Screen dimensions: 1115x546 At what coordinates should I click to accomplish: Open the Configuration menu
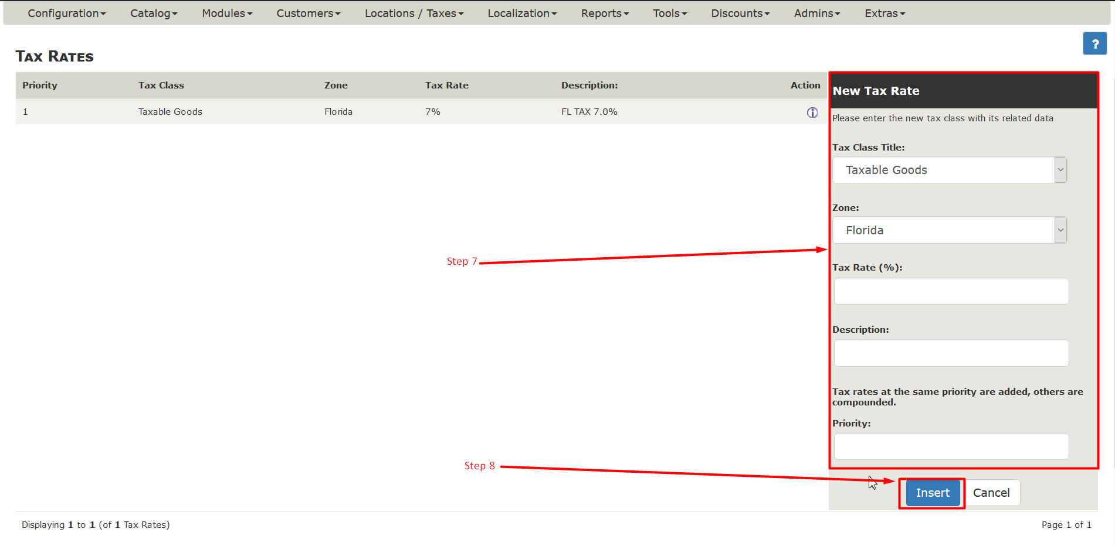point(67,13)
